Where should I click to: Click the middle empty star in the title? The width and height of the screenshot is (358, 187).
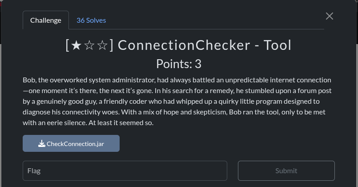[x=89, y=45]
